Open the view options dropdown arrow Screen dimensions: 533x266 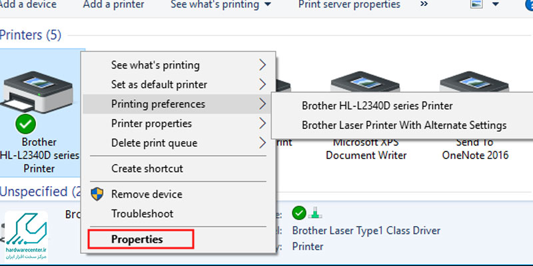point(495,5)
